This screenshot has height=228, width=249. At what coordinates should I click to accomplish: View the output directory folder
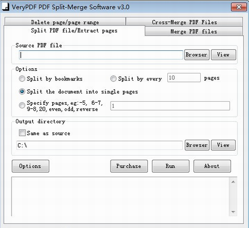(223, 145)
